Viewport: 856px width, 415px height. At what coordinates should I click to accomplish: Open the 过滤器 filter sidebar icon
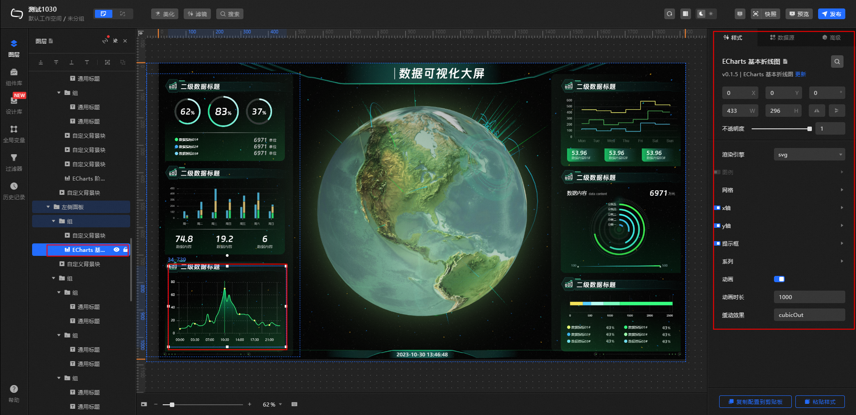click(x=14, y=162)
